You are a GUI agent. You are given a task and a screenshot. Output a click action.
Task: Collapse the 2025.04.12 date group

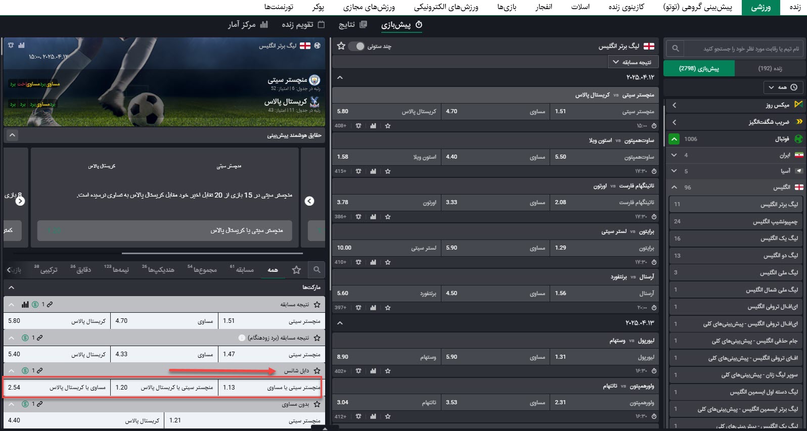[340, 78]
